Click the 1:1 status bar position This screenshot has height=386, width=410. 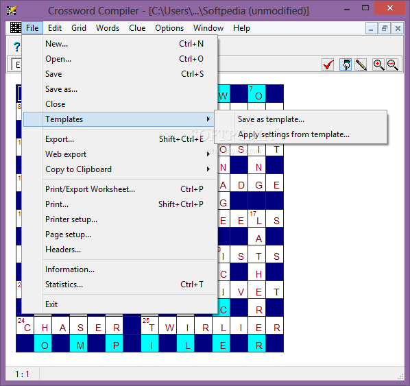22,374
